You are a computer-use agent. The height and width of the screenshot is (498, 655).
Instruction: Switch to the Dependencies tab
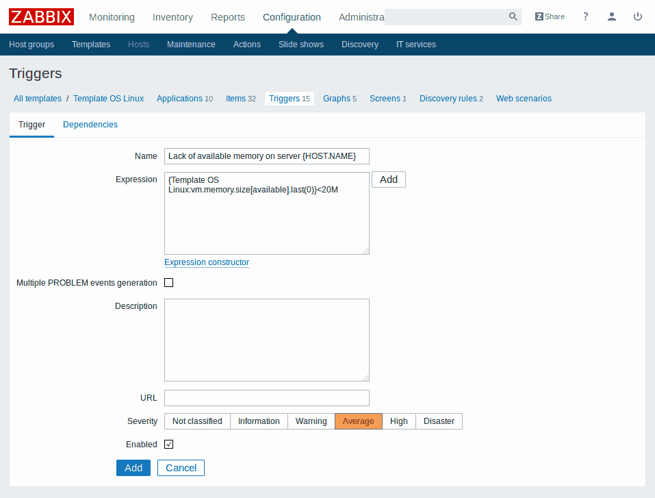click(90, 125)
